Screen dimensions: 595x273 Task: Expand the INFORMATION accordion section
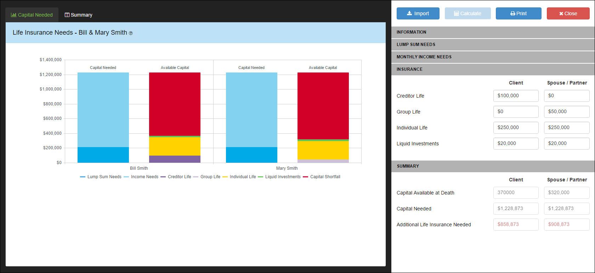(x=493, y=32)
